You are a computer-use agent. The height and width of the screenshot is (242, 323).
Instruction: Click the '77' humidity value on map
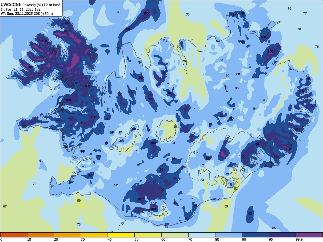[x=305, y=13]
